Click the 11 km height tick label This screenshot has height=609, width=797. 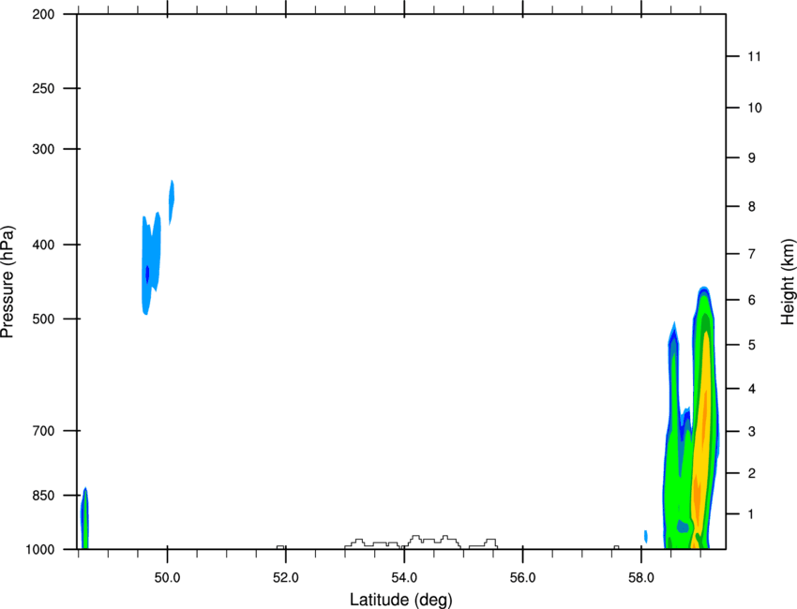(754, 56)
